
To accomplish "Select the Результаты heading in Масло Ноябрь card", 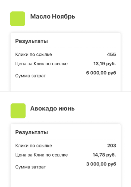I will click(x=32, y=41).
